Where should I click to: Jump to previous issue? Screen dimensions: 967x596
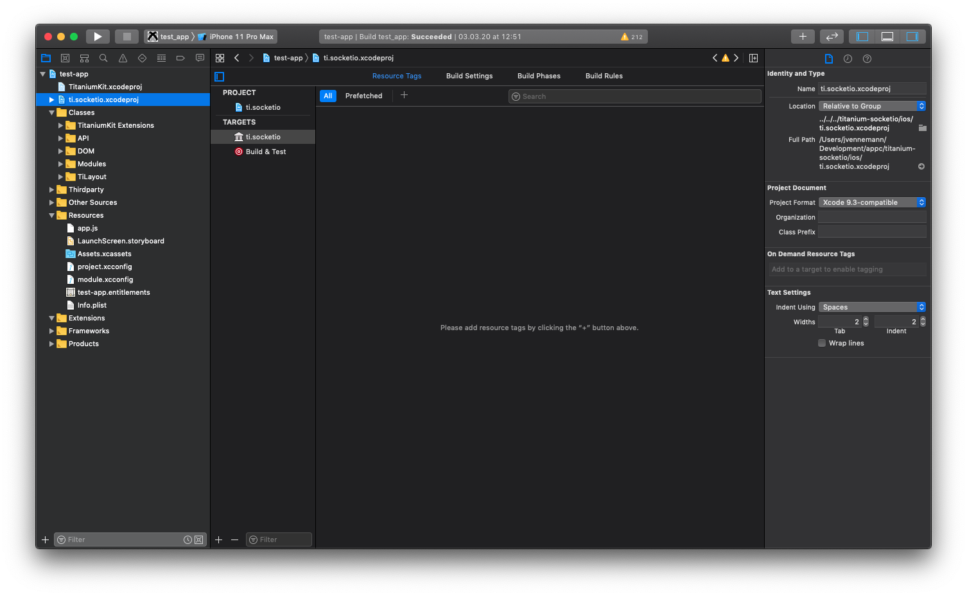(x=715, y=58)
